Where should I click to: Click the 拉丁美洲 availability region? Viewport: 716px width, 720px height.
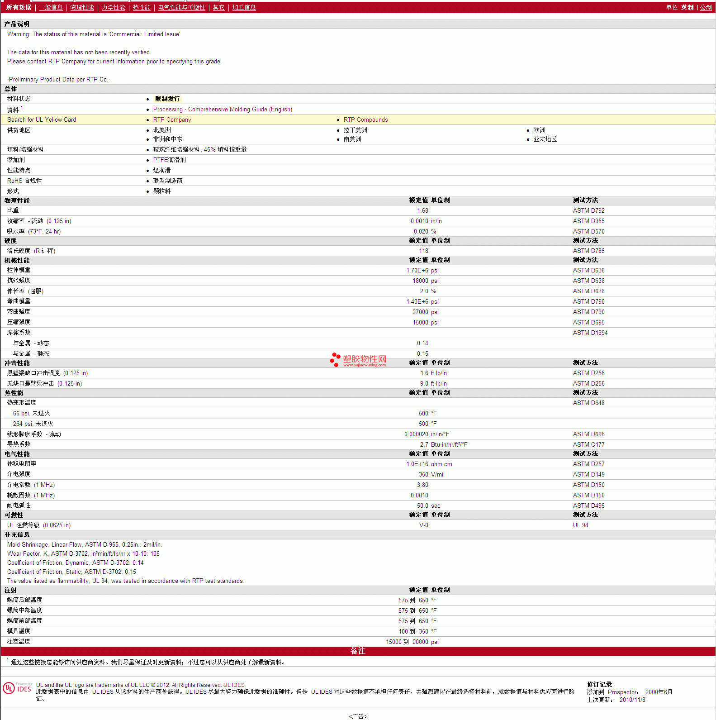pos(355,130)
